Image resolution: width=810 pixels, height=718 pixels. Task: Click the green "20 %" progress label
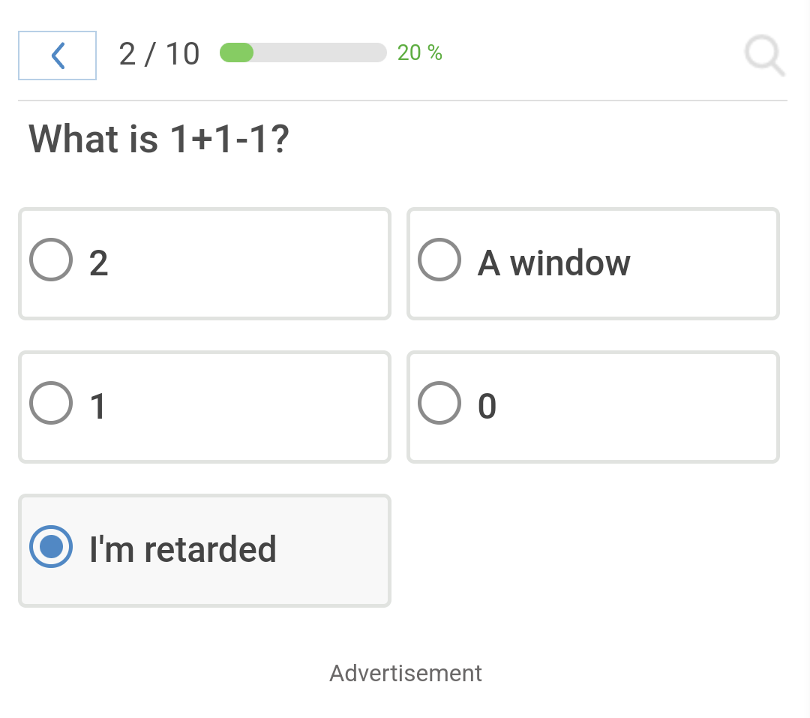tap(419, 53)
